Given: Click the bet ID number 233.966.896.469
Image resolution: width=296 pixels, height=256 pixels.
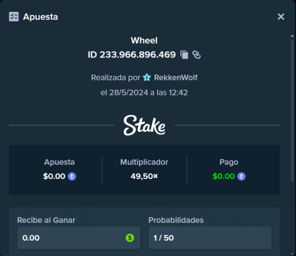Looking at the screenshot, I should click(x=137, y=55).
